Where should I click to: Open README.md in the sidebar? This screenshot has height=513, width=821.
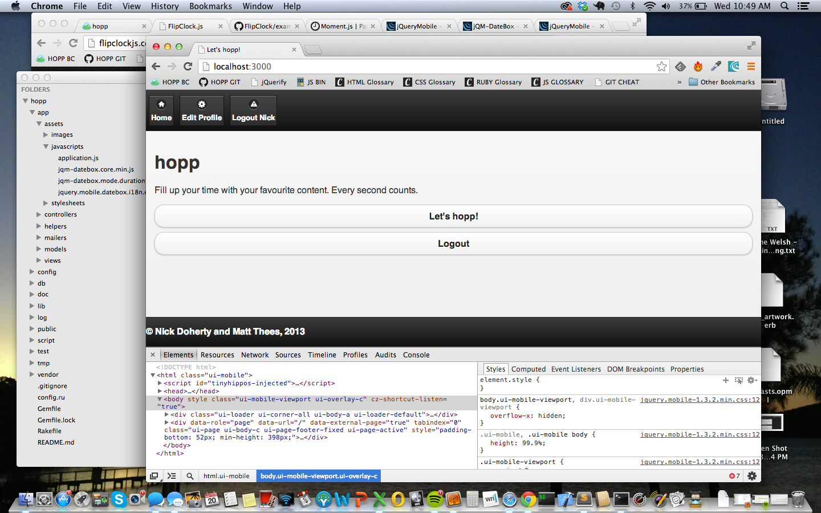tap(56, 442)
